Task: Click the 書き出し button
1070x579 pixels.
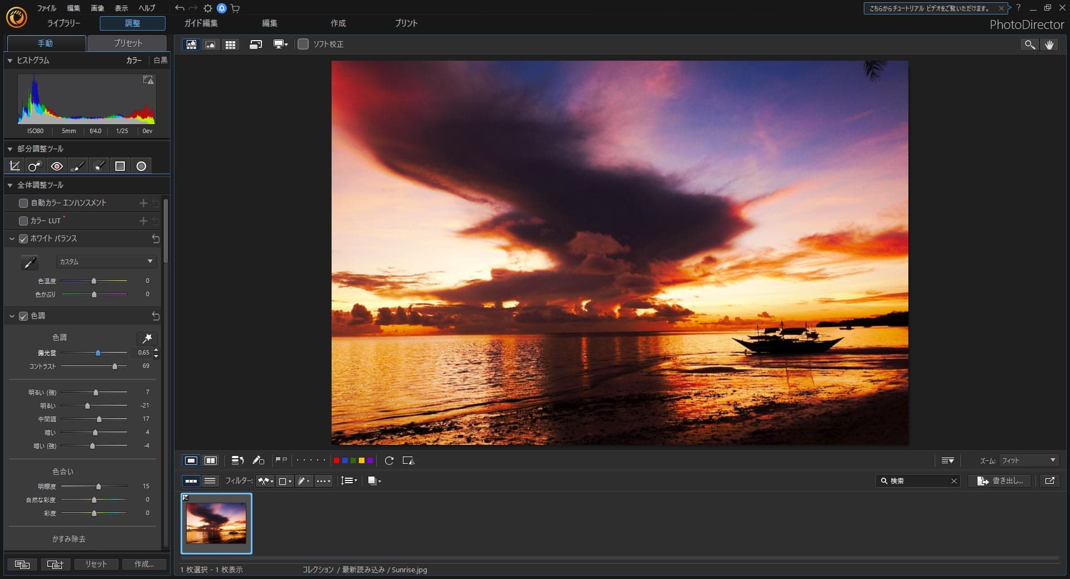Action: [1000, 482]
